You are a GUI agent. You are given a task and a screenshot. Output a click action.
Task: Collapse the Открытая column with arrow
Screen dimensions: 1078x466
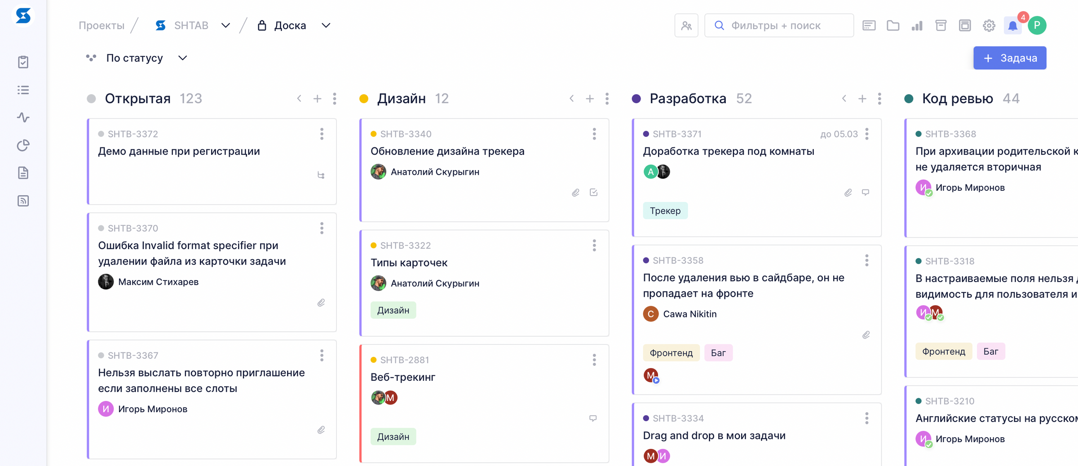299,98
